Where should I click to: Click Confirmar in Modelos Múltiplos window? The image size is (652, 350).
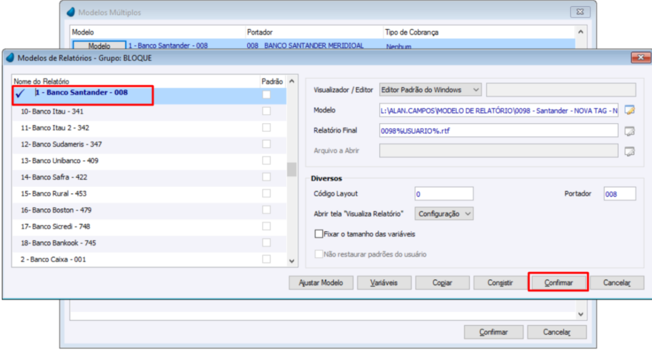tap(494, 332)
